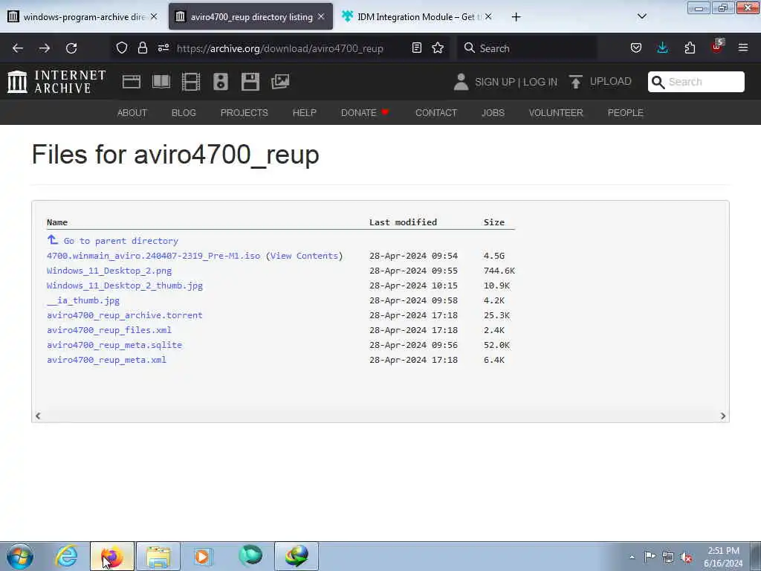This screenshot has height=571, width=761.
Task: Open __ia_thumb.jpg file link
Action: coord(83,300)
